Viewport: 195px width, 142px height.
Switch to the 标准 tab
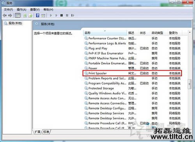click(46, 132)
